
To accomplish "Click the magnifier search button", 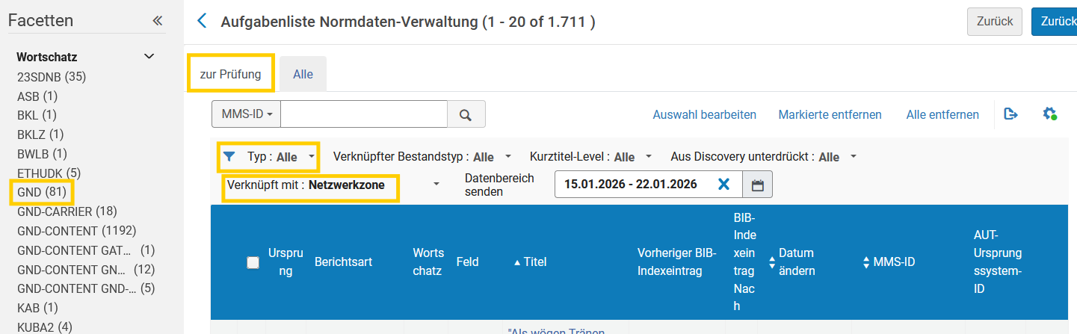I will point(466,114).
